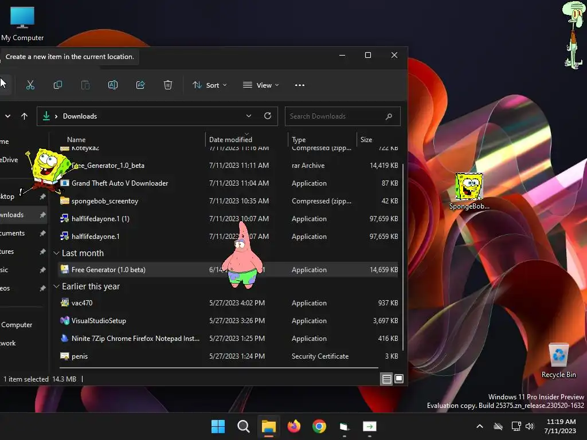Viewport: 587px width, 440px height.
Task: Sort by the Name column header
Action: (76, 140)
